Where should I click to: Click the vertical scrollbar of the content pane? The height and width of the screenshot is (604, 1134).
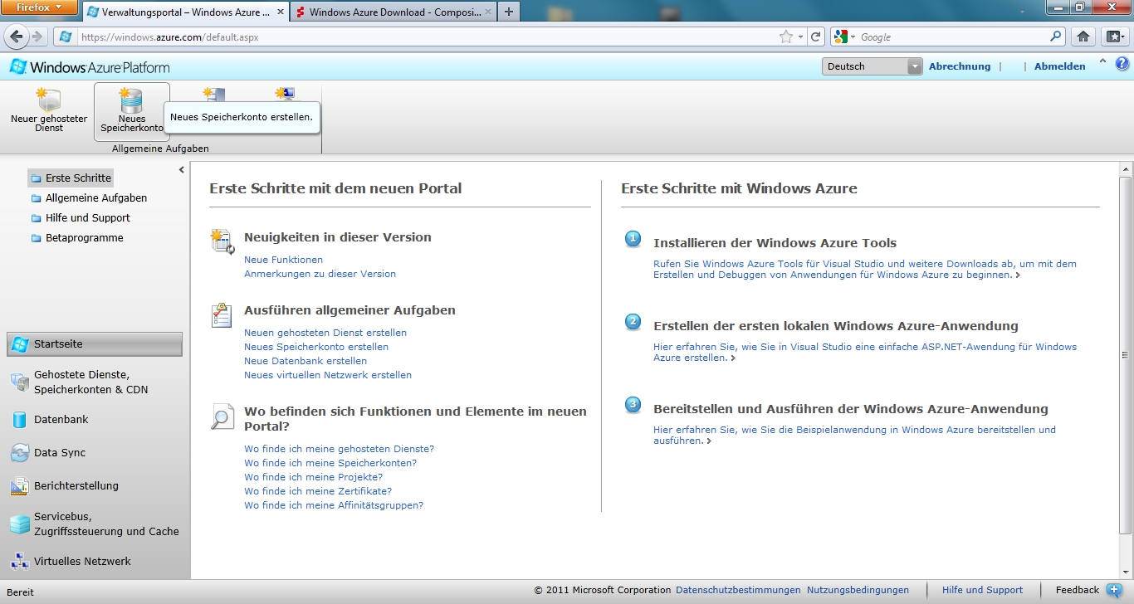tap(1125, 355)
